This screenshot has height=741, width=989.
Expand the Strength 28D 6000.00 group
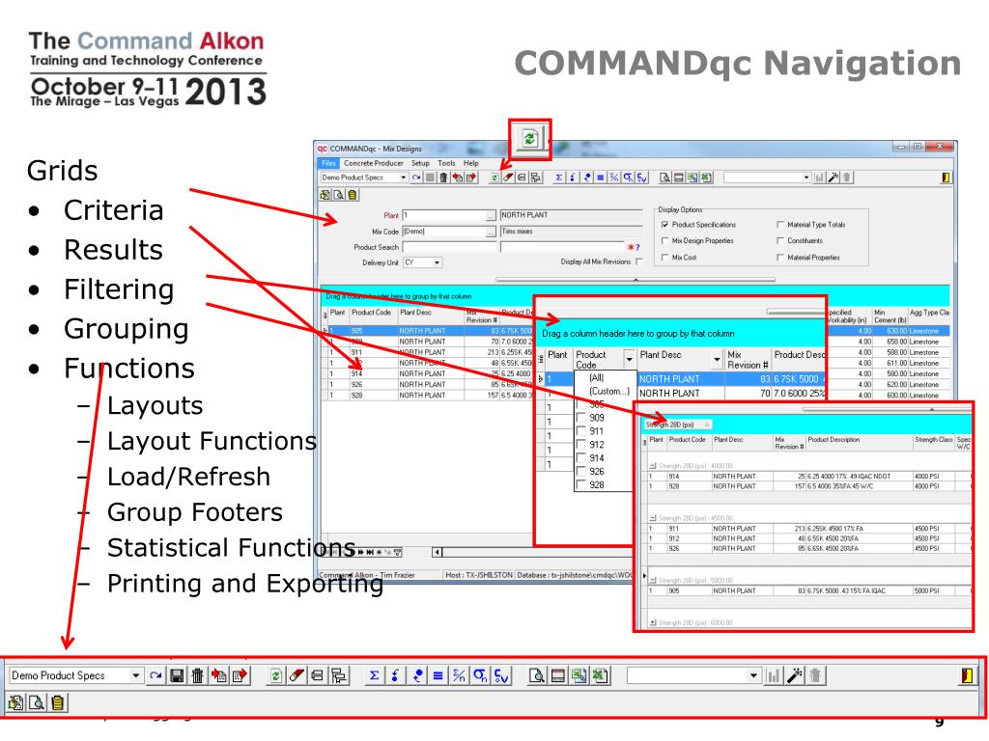(x=653, y=622)
